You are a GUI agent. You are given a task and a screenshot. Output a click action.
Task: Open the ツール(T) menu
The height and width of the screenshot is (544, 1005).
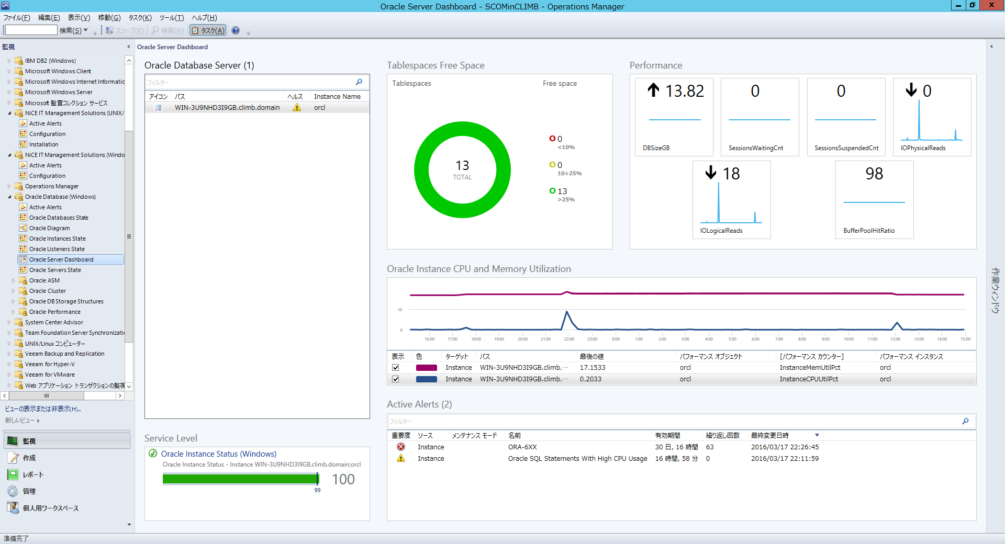[x=171, y=18]
